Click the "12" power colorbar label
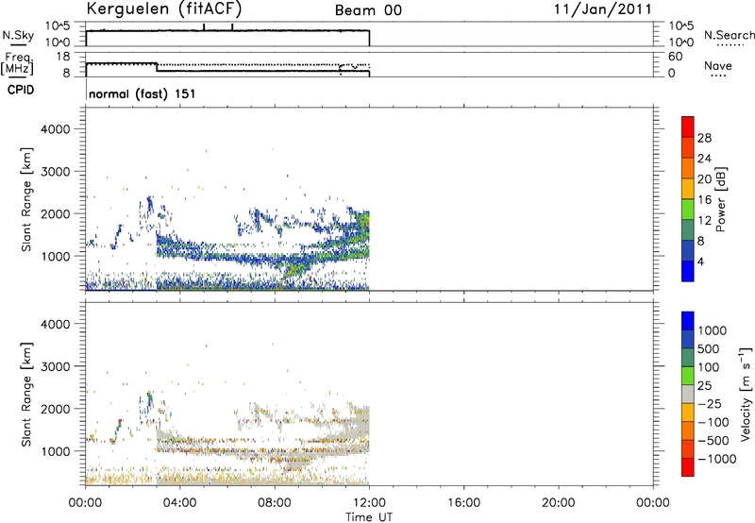The height and width of the screenshot is (523, 755). click(704, 221)
